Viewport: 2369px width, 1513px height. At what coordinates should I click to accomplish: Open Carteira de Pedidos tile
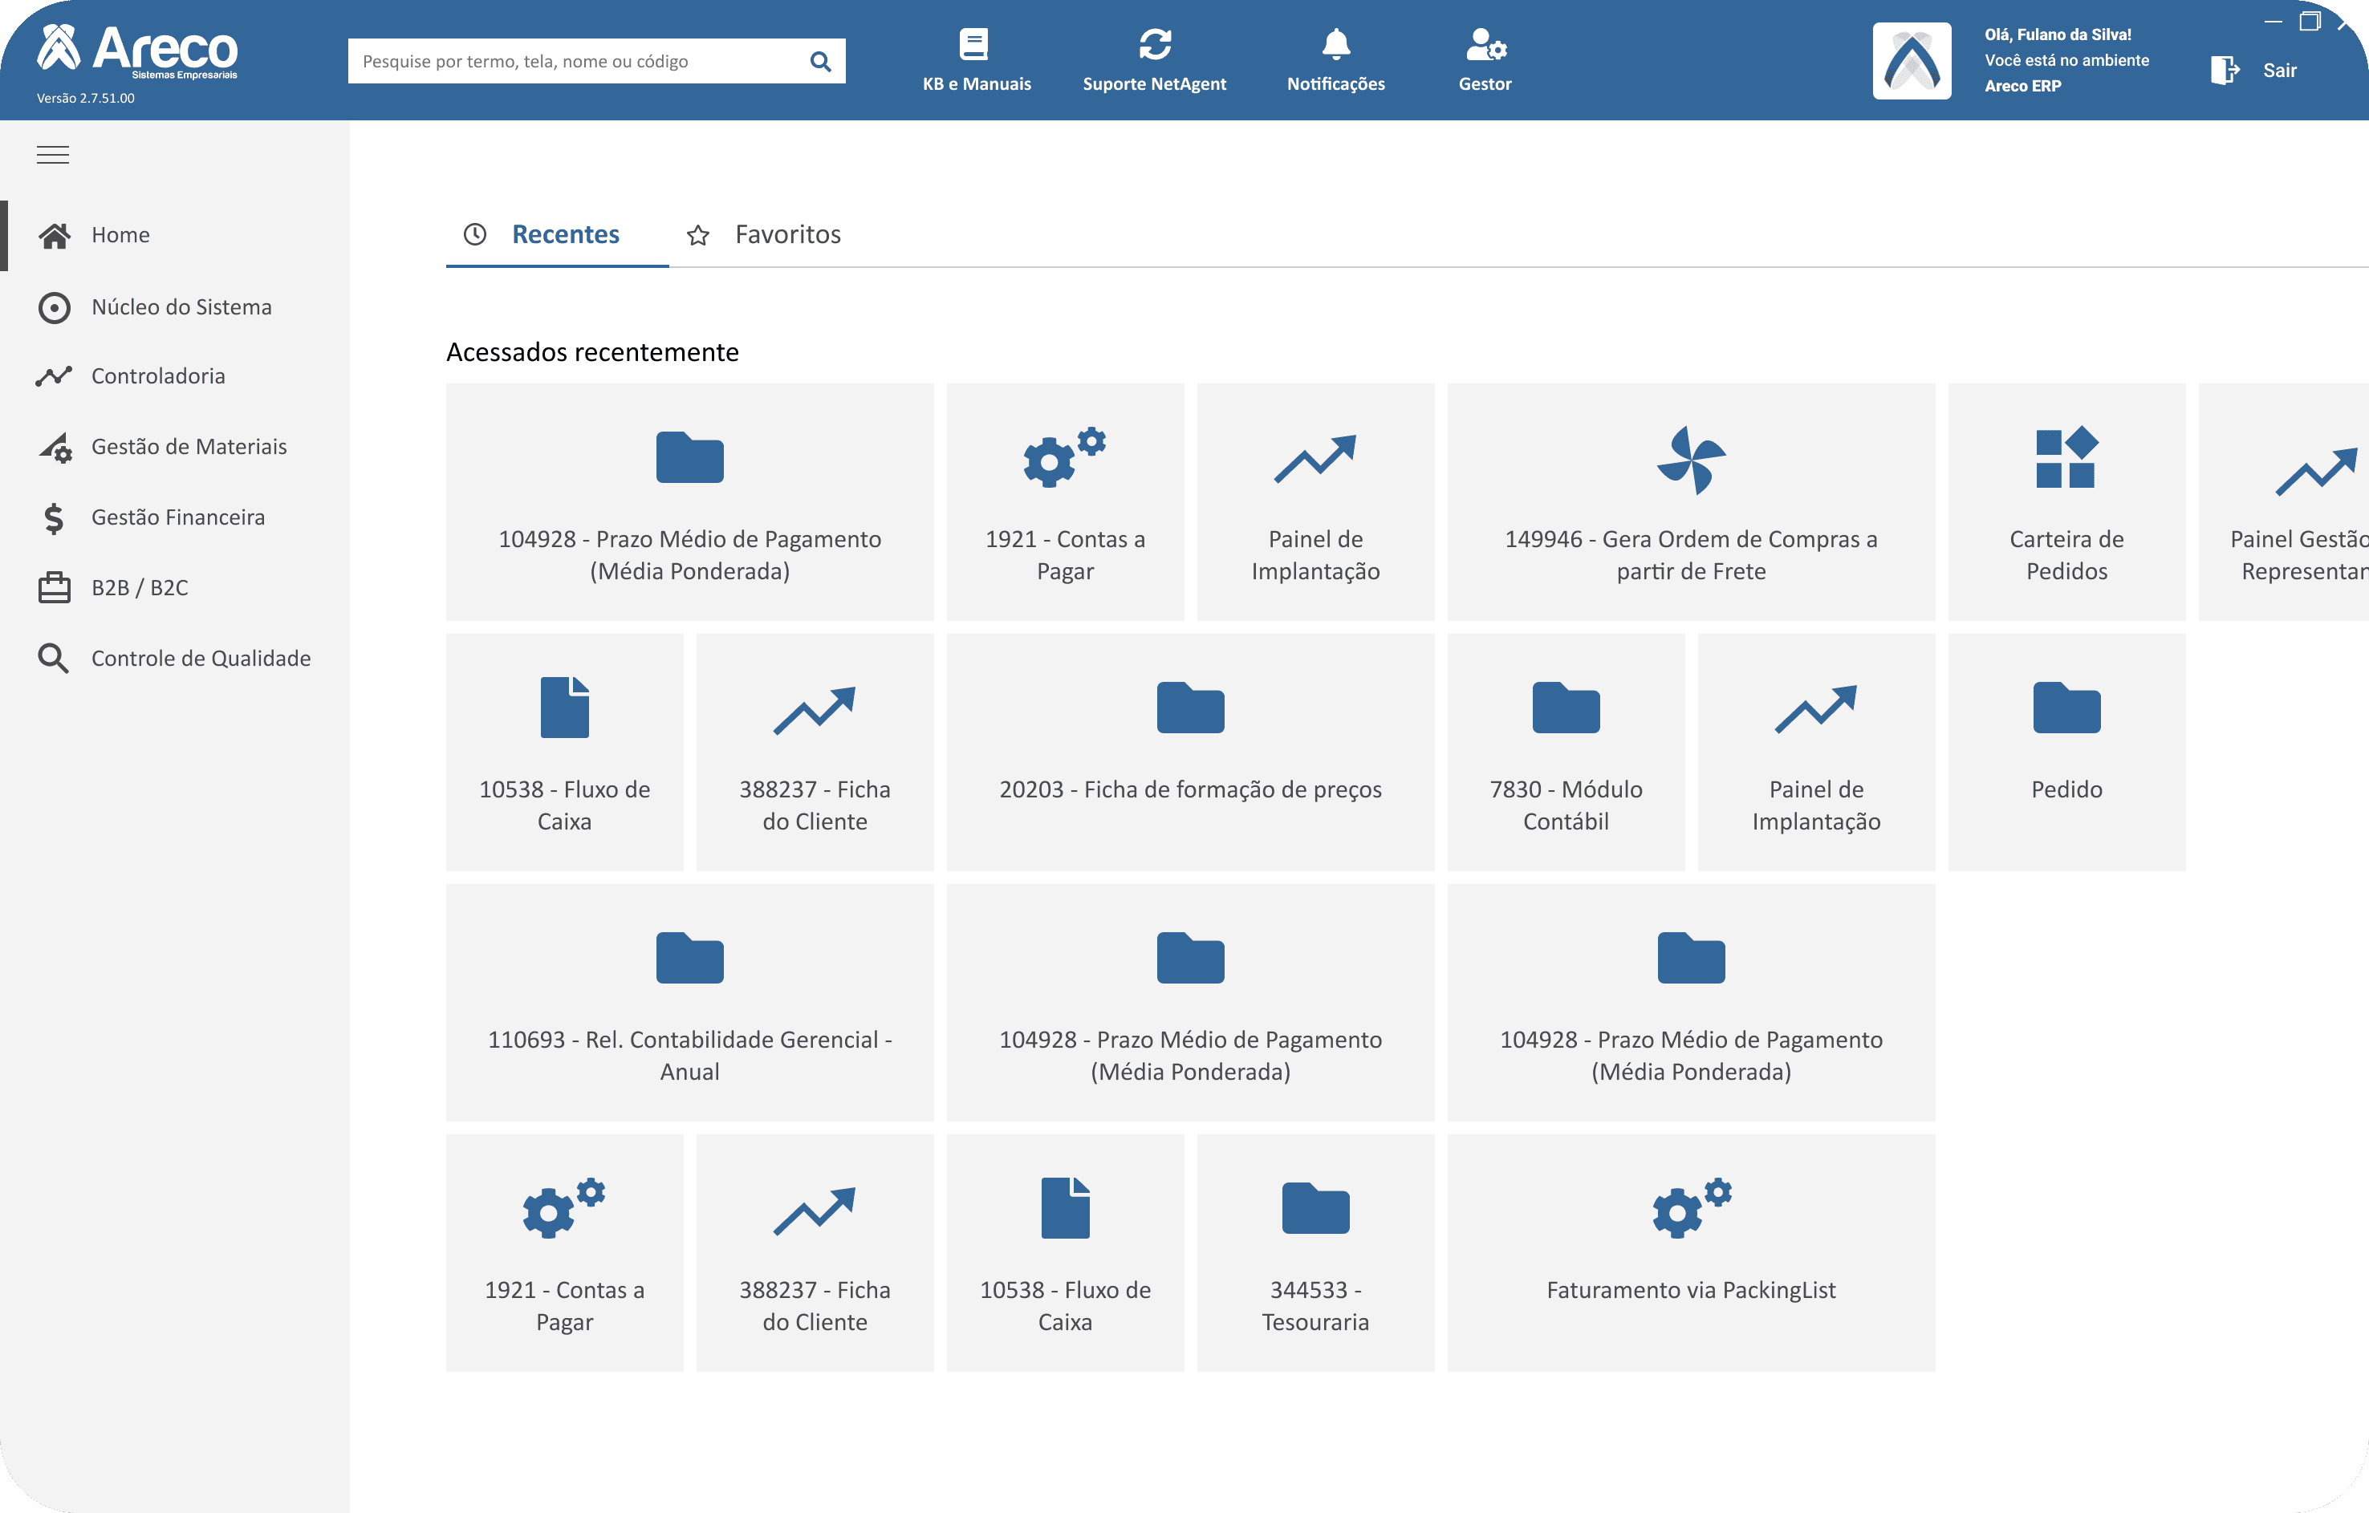(2066, 501)
